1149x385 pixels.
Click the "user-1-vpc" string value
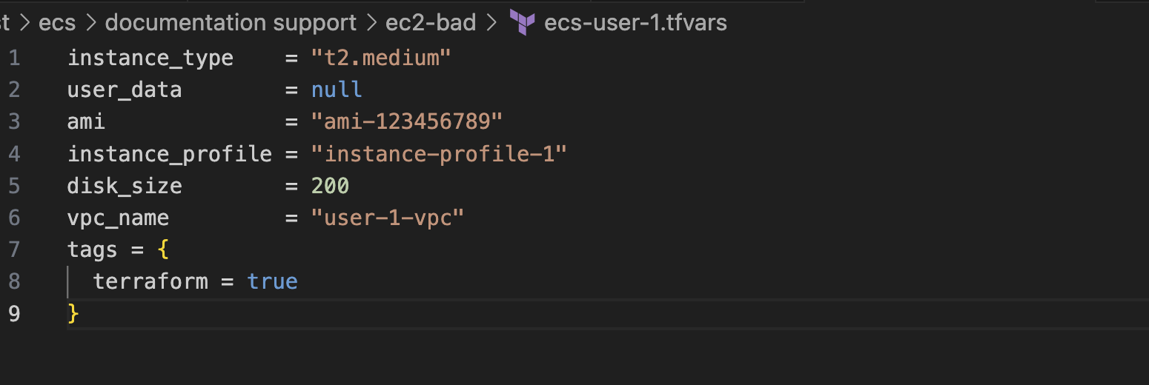coord(388,218)
